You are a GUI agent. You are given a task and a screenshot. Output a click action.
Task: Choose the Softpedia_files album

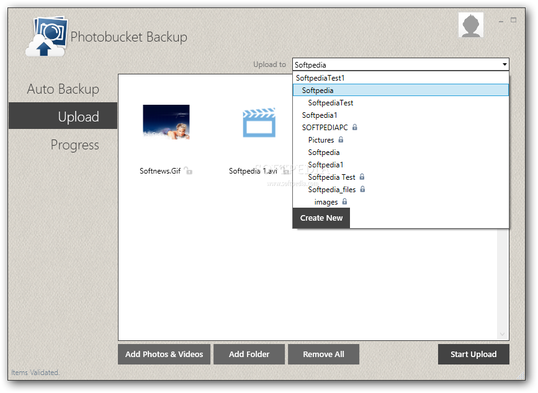coord(400,190)
